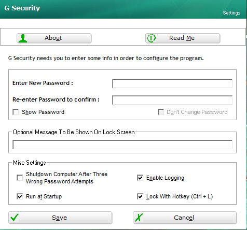Enable shutdown after three wrong attempts
This screenshot has height=230, width=247.
20,178
